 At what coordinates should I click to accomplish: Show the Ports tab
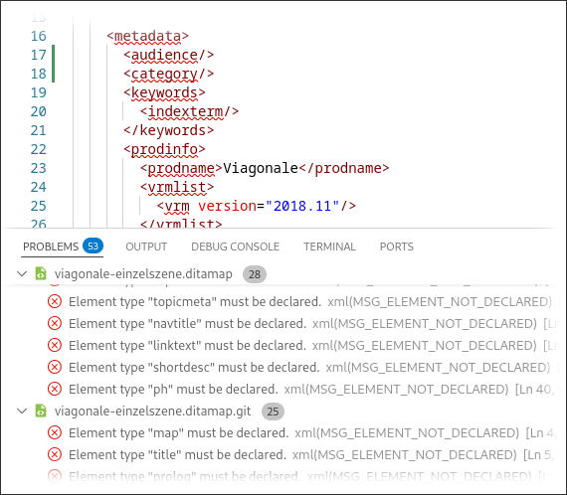396,247
